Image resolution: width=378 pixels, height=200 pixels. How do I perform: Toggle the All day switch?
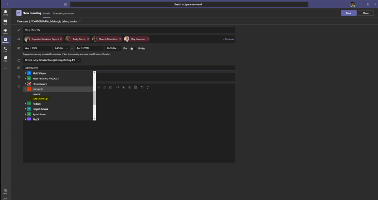133,49
